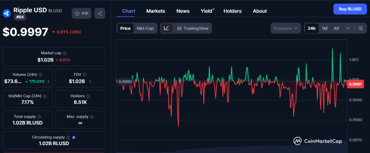Image resolution: width=370 pixels, height=153 pixels.
Task: Open the Compare dropdown
Action: pos(286,28)
